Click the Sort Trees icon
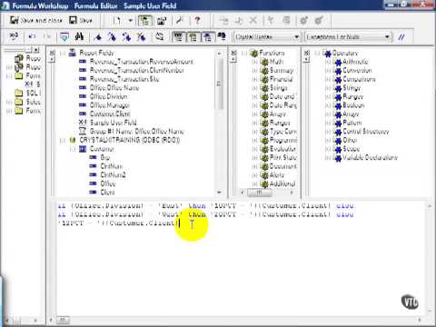 click(x=160, y=36)
